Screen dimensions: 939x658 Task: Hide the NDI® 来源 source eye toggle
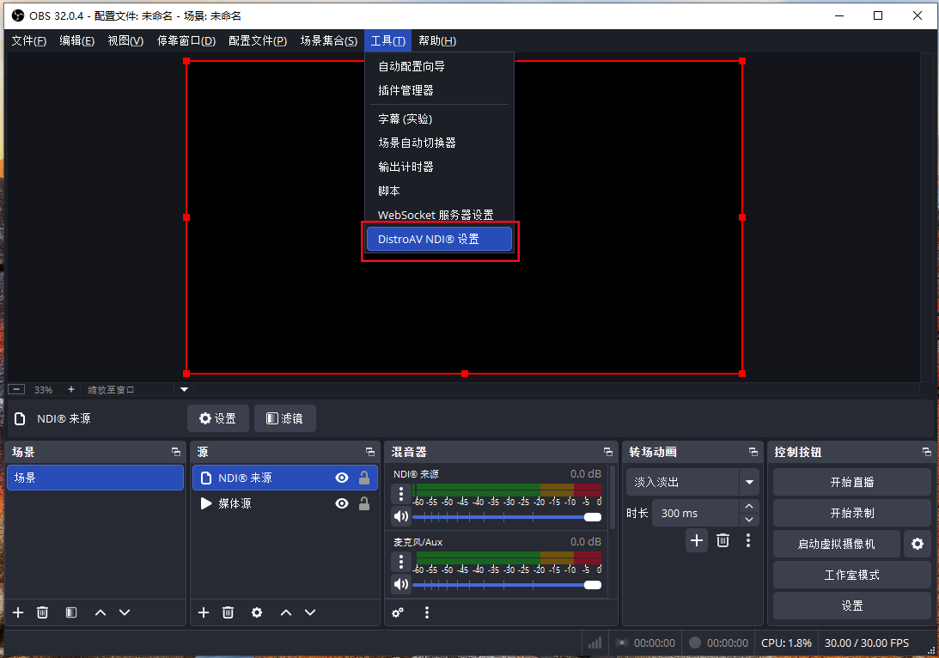tap(342, 478)
